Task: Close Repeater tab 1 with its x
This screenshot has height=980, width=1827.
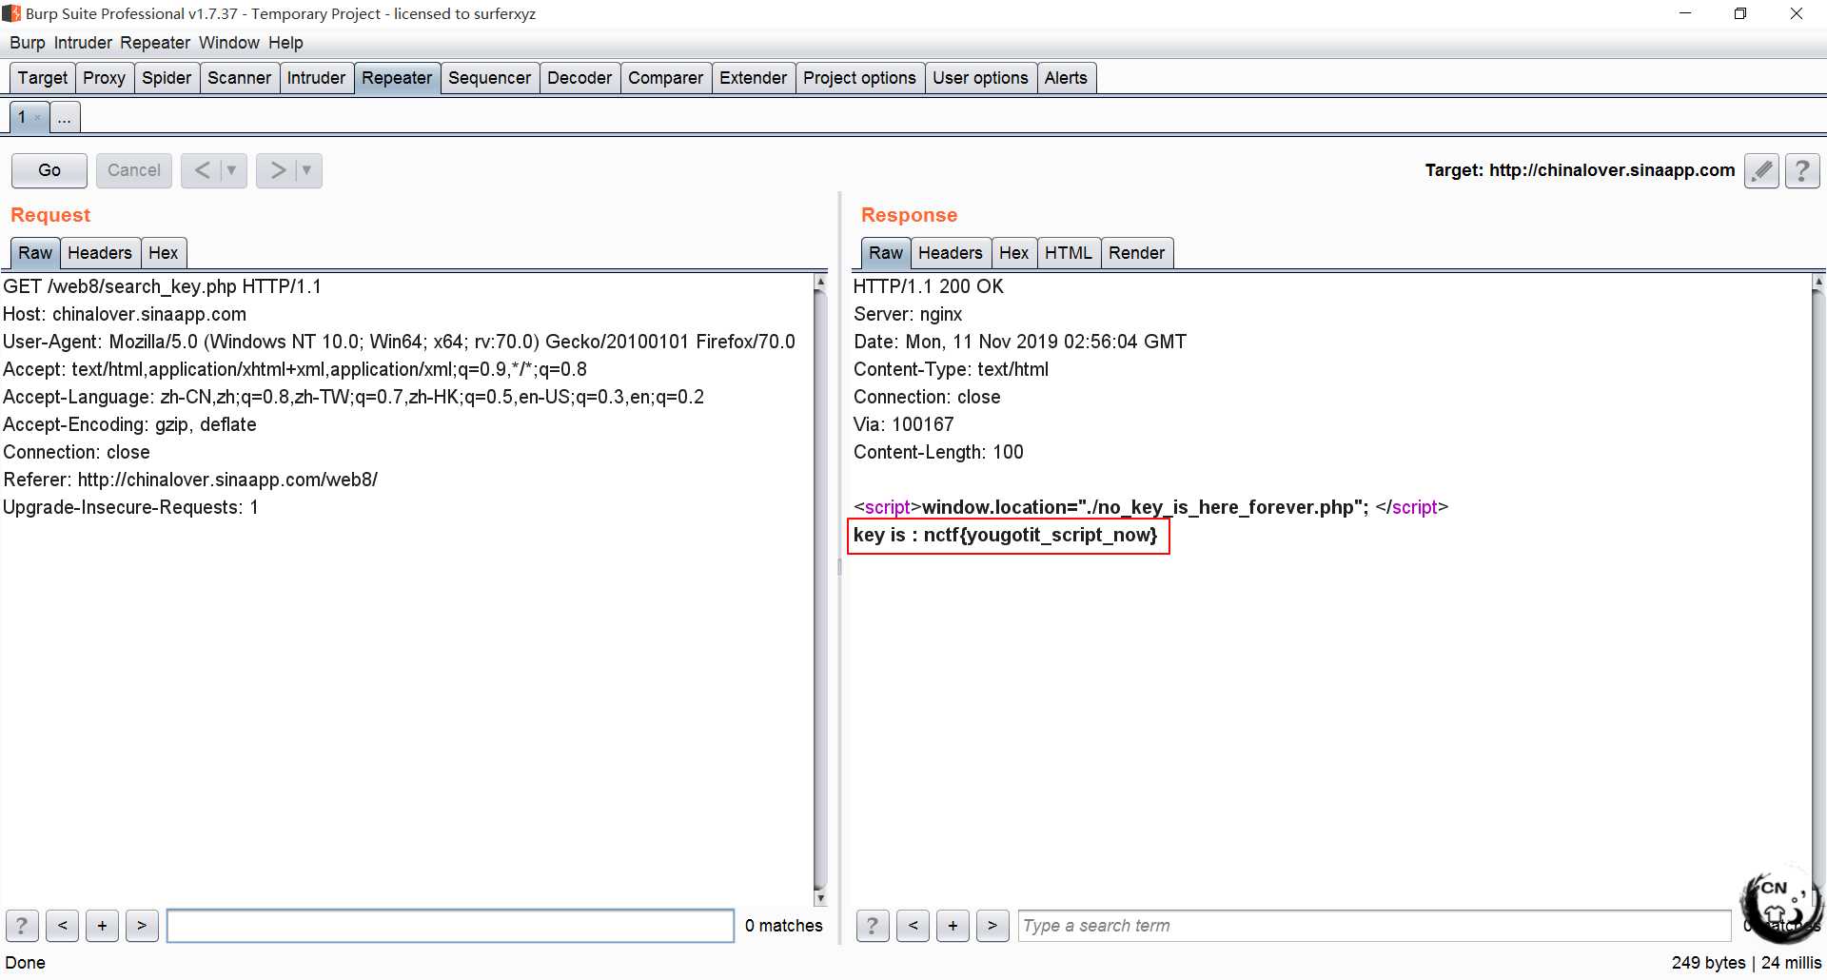Action: click(x=38, y=118)
